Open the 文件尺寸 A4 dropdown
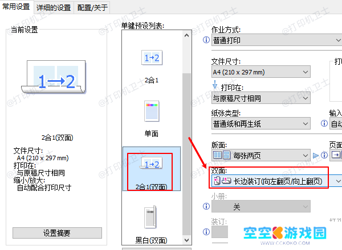Viewport: 342px width, 250px height. coord(261,72)
